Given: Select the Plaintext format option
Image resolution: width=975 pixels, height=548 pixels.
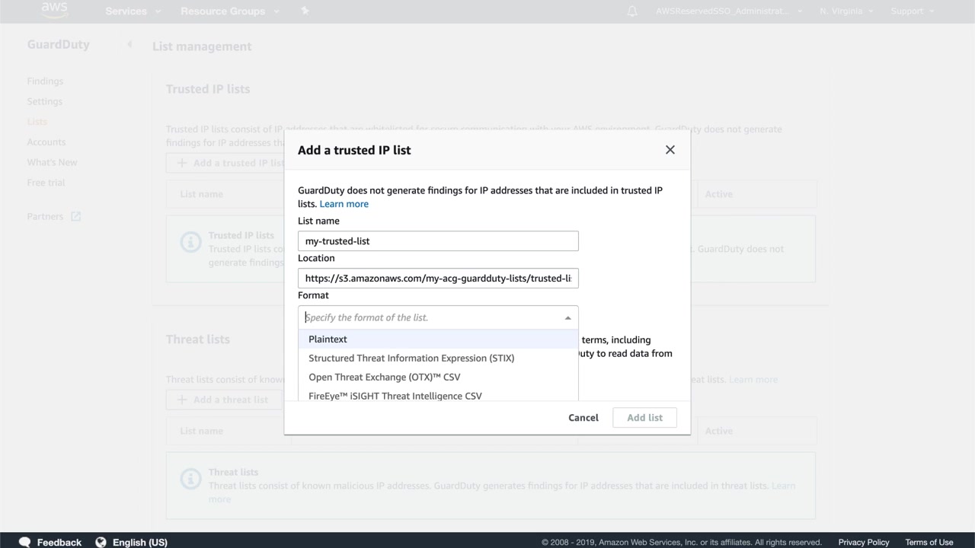Looking at the screenshot, I should (328, 339).
